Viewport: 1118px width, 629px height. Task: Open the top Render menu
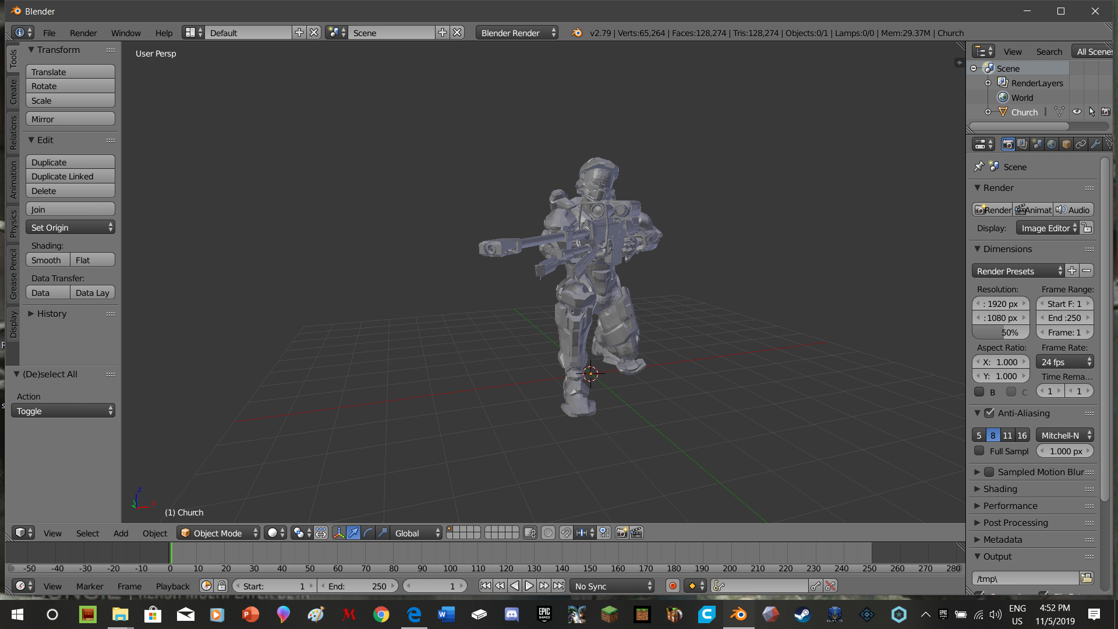[83, 33]
